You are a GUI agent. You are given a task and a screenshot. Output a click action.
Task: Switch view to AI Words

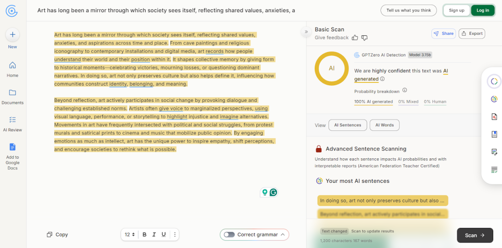[x=384, y=125]
